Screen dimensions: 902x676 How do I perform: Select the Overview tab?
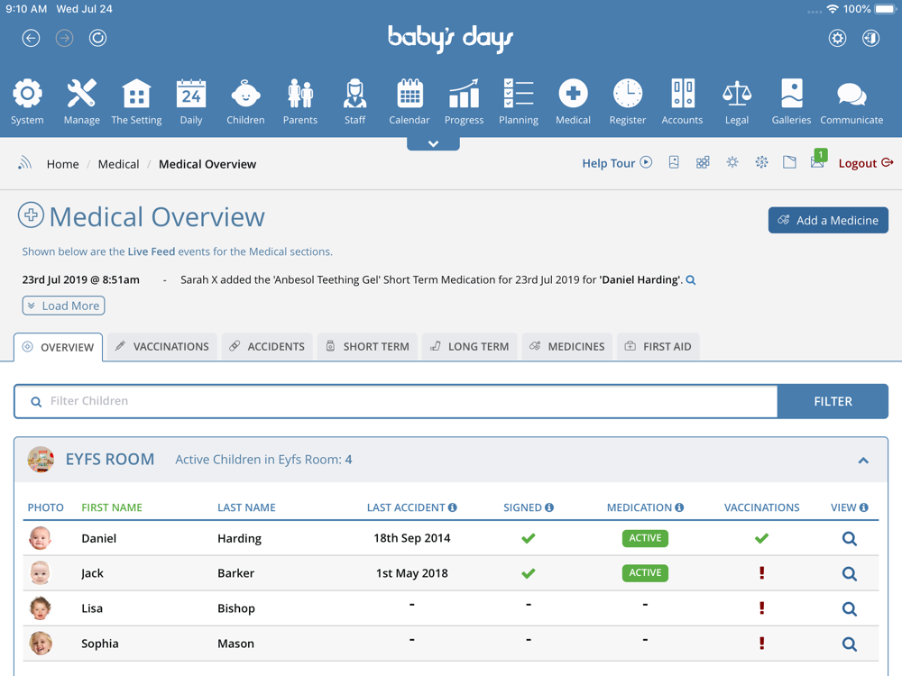58,347
